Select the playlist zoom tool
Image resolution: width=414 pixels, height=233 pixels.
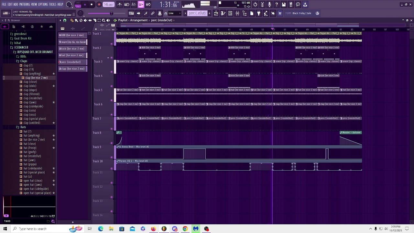coord(103,20)
